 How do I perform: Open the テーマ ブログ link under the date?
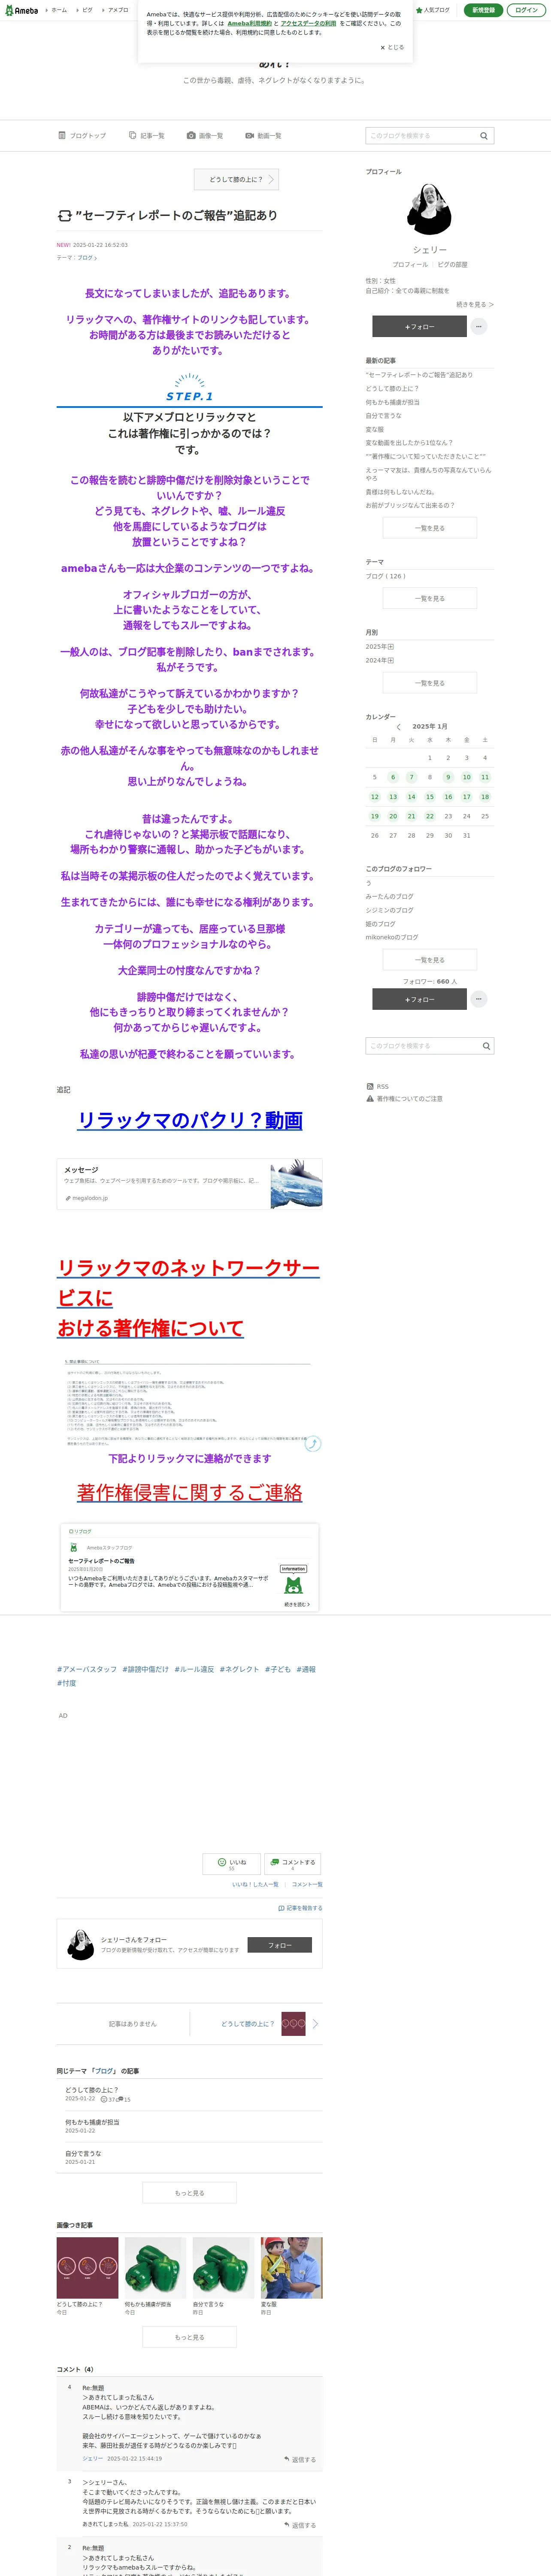[x=87, y=258]
